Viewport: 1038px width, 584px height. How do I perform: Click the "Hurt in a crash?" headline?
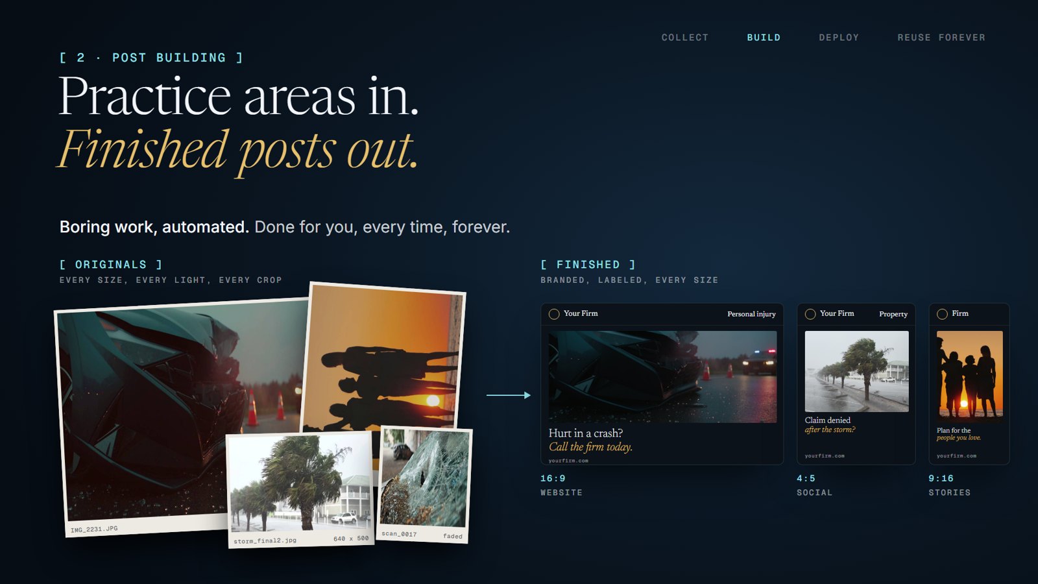coord(586,433)
